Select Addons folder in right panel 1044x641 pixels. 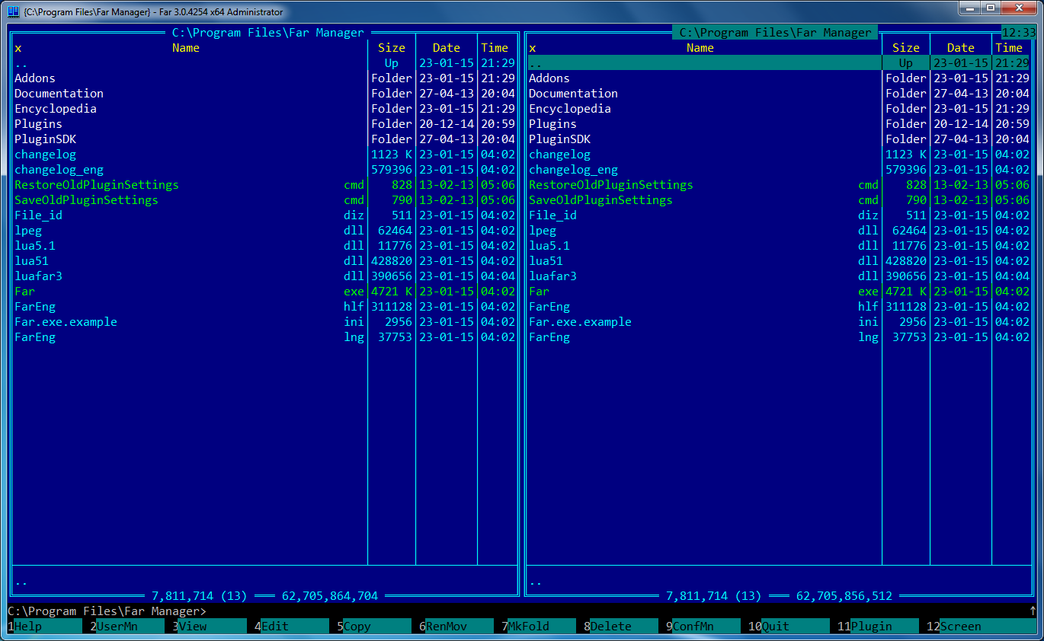(x=779, y=78)
